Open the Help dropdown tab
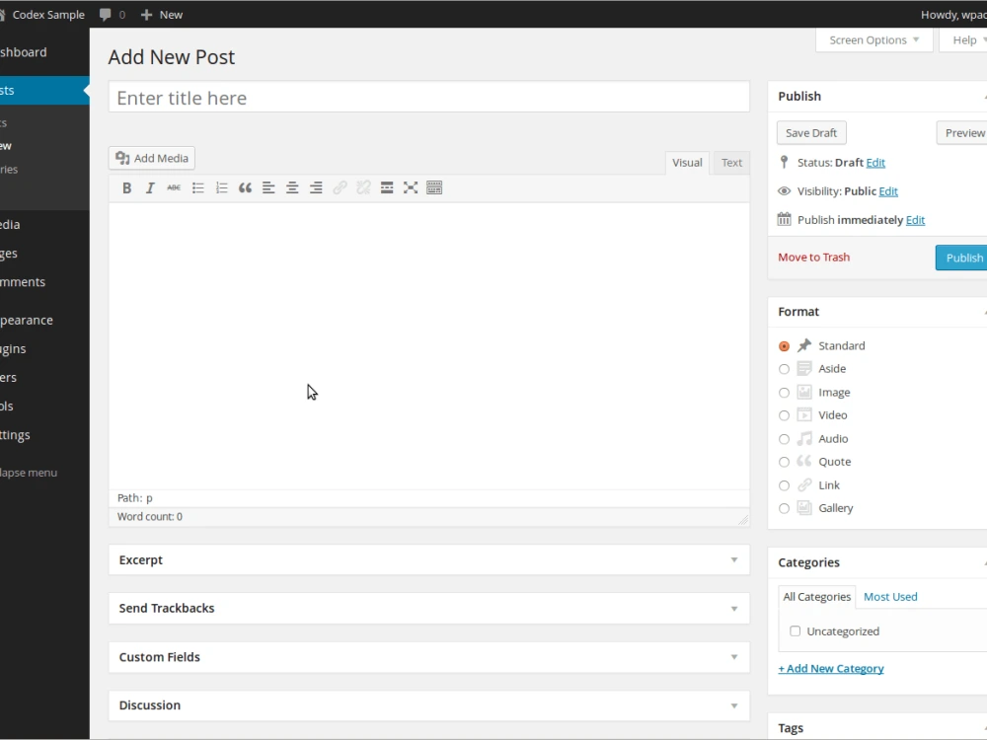Screen dimensions: 987x740 click(964, 39)
